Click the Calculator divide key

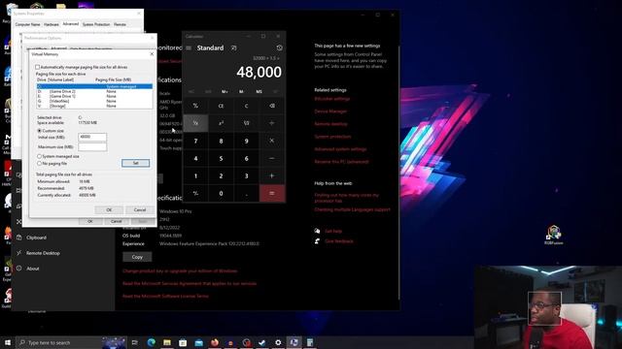(x=272, y=123)
